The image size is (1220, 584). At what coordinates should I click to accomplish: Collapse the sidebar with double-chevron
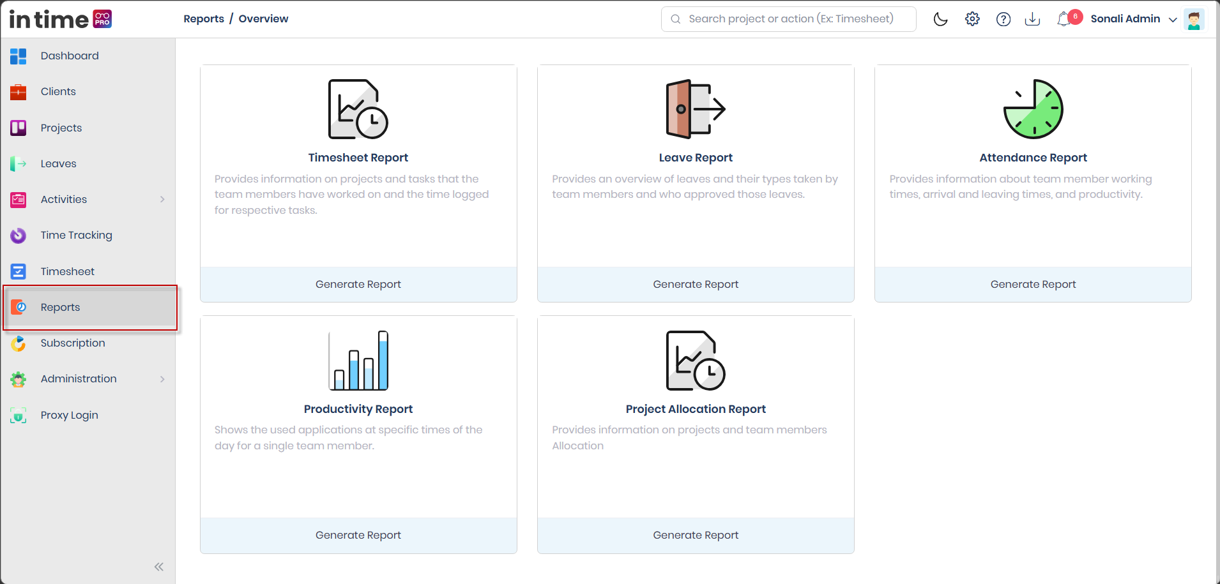pos(159,567)
